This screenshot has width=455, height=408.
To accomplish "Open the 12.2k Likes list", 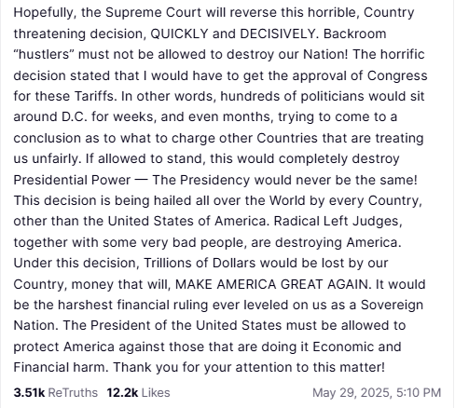I will (138, 393).
